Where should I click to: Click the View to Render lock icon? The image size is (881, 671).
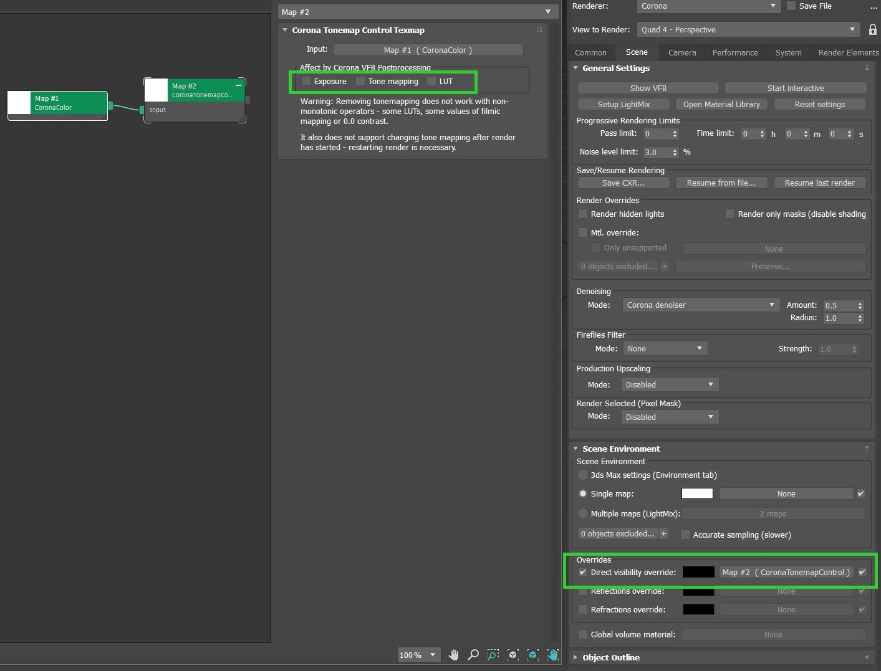(x=873, y=29)
